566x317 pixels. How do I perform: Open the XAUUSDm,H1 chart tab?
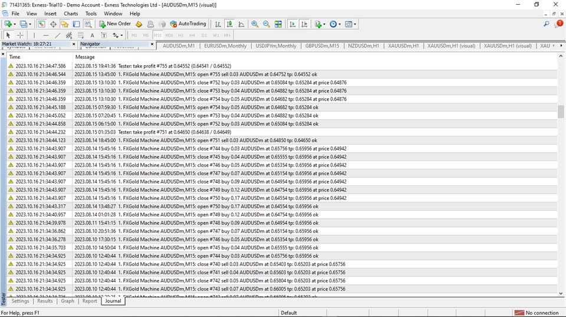coord(403,46)
